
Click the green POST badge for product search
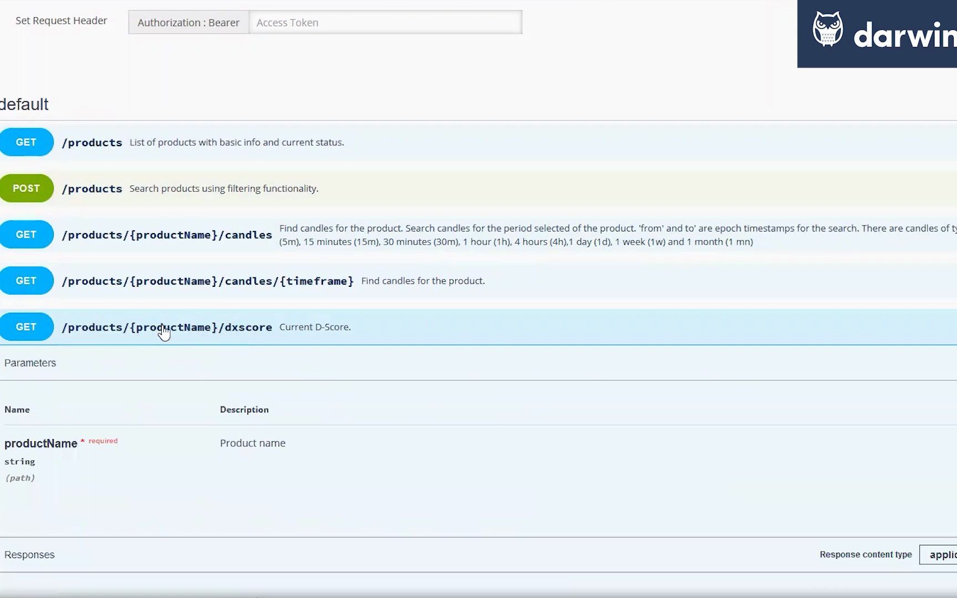[27, 188]
